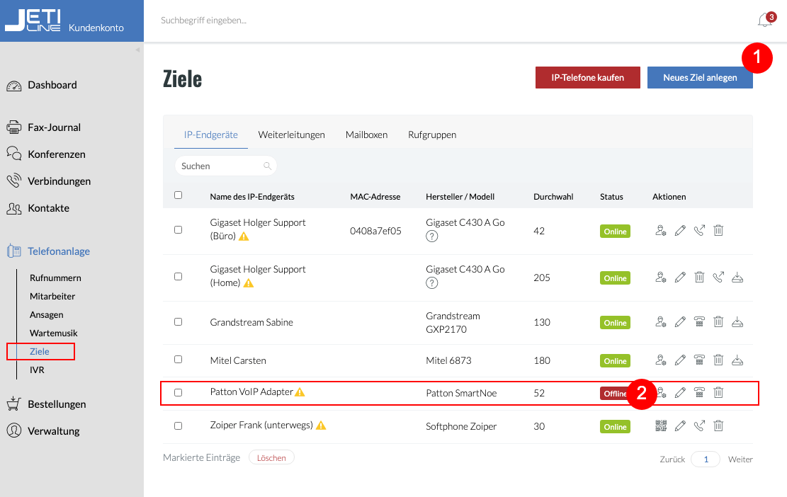
Task: Open the Rufgruppen tab
Action: coord(432,135)
